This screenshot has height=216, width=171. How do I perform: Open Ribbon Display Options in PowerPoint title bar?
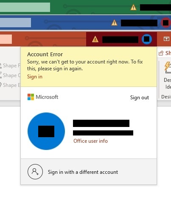[166, 39]
